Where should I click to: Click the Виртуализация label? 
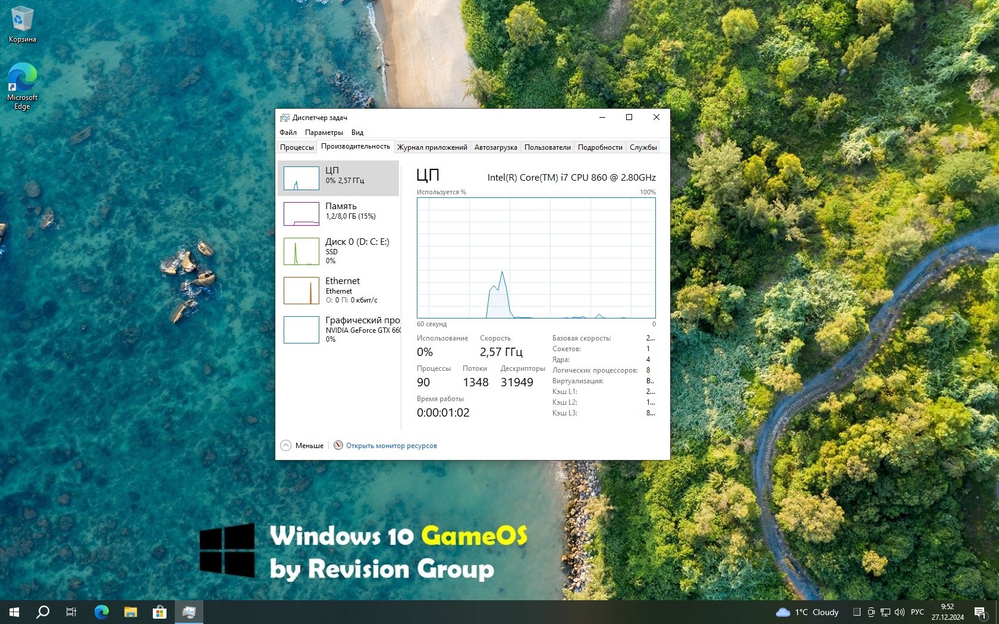[577, 381]
